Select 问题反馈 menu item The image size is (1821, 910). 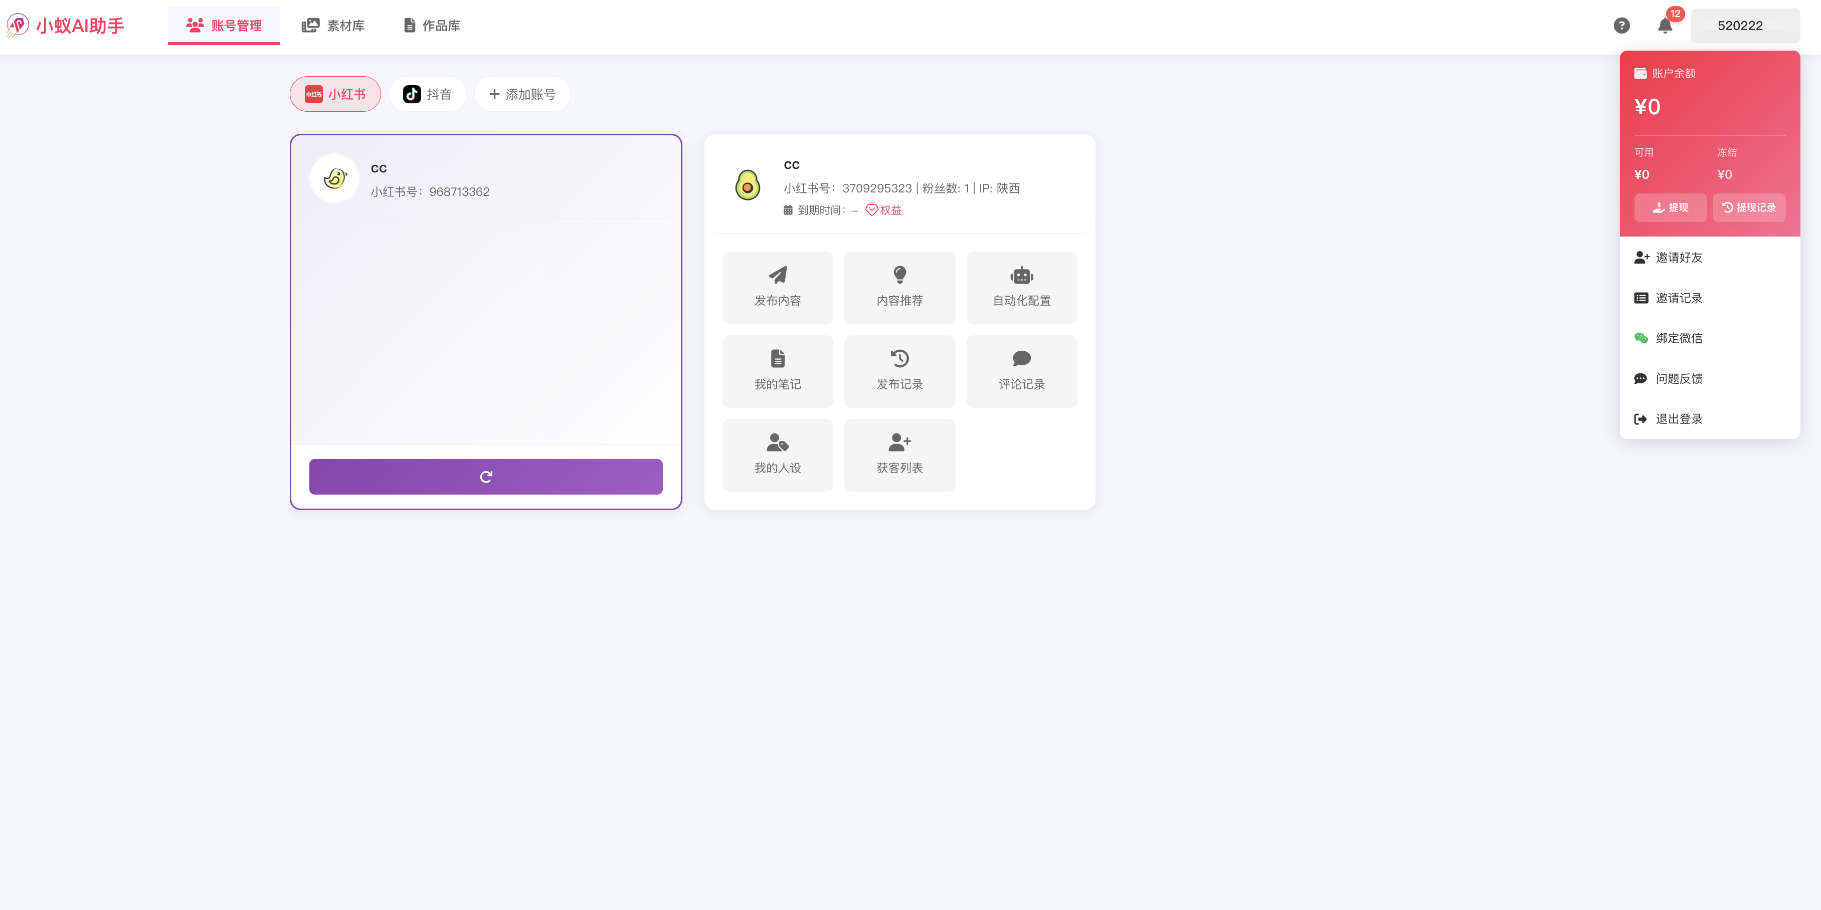pos(1709,379)
